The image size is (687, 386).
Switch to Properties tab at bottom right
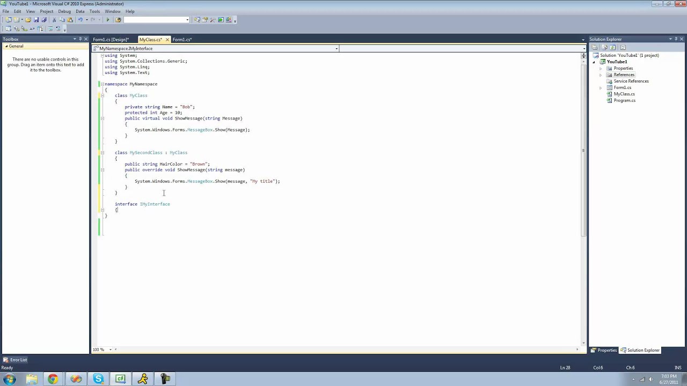(604, 351)
